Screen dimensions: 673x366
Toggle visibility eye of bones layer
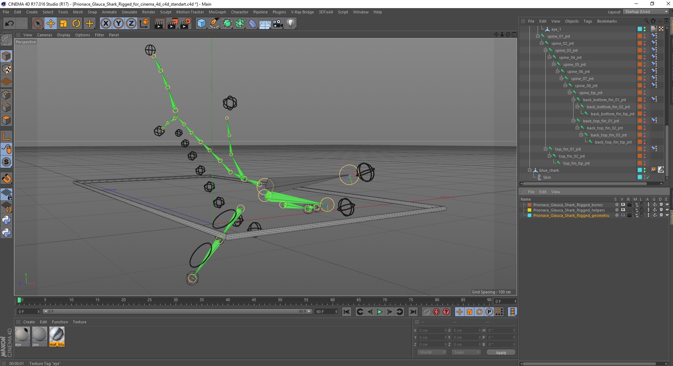(623, 205)
